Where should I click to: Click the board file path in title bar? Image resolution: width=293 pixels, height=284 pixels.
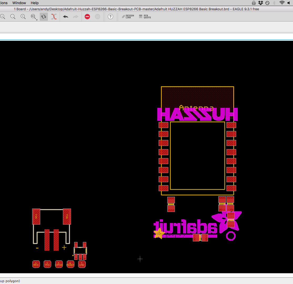(x=129, y=9)
